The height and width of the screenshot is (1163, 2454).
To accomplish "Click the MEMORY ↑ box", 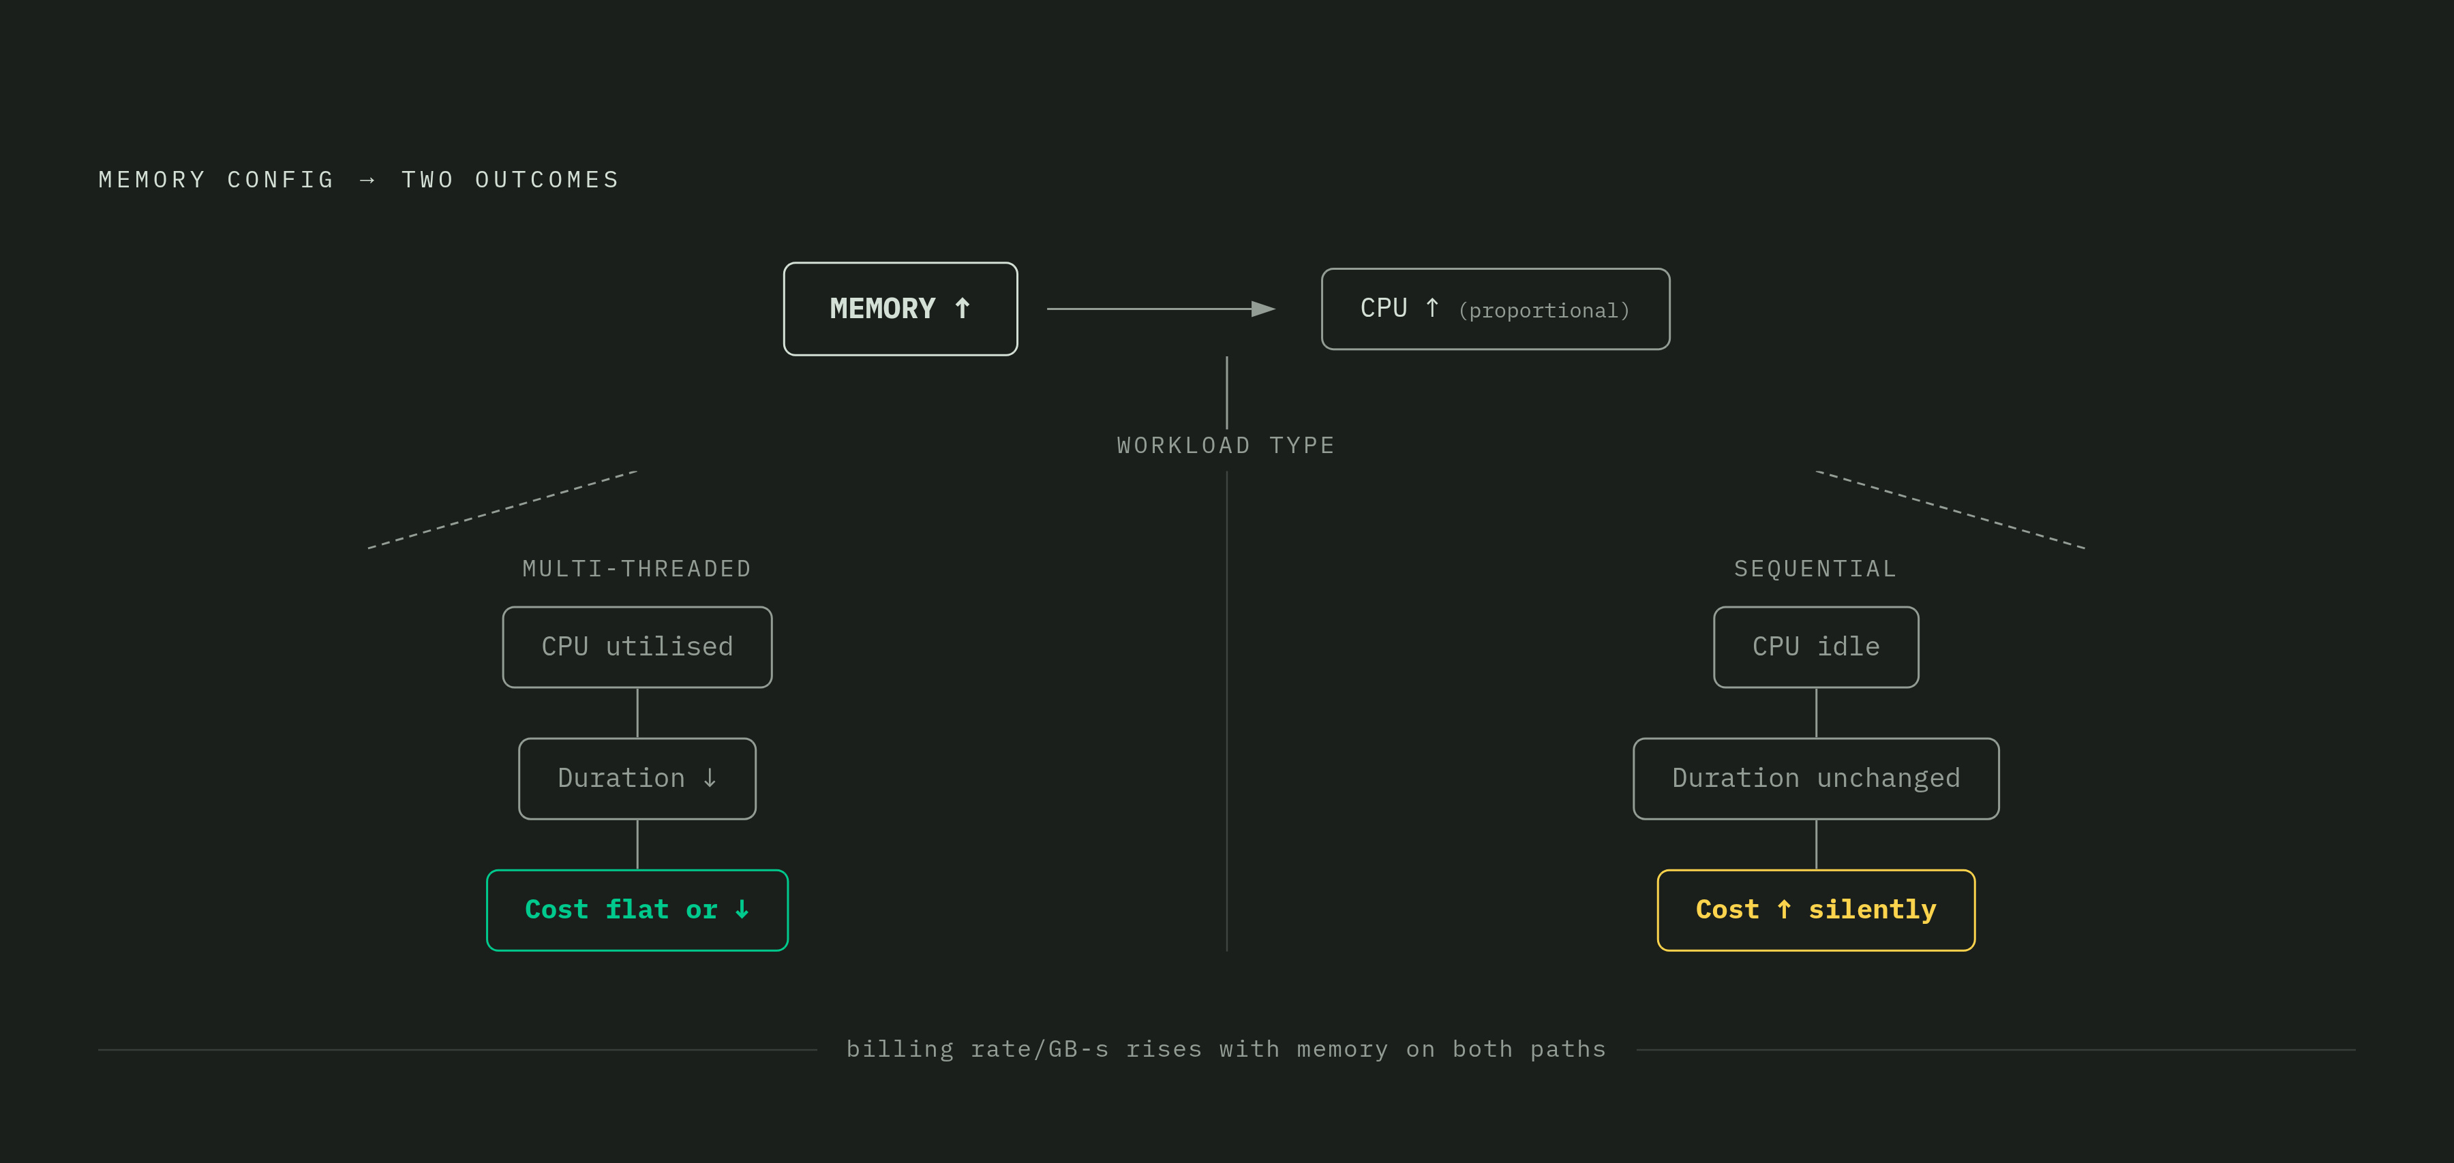I will 900,309.
